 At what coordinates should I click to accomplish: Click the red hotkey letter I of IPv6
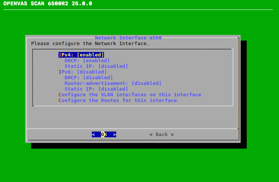tap(60, 72)
